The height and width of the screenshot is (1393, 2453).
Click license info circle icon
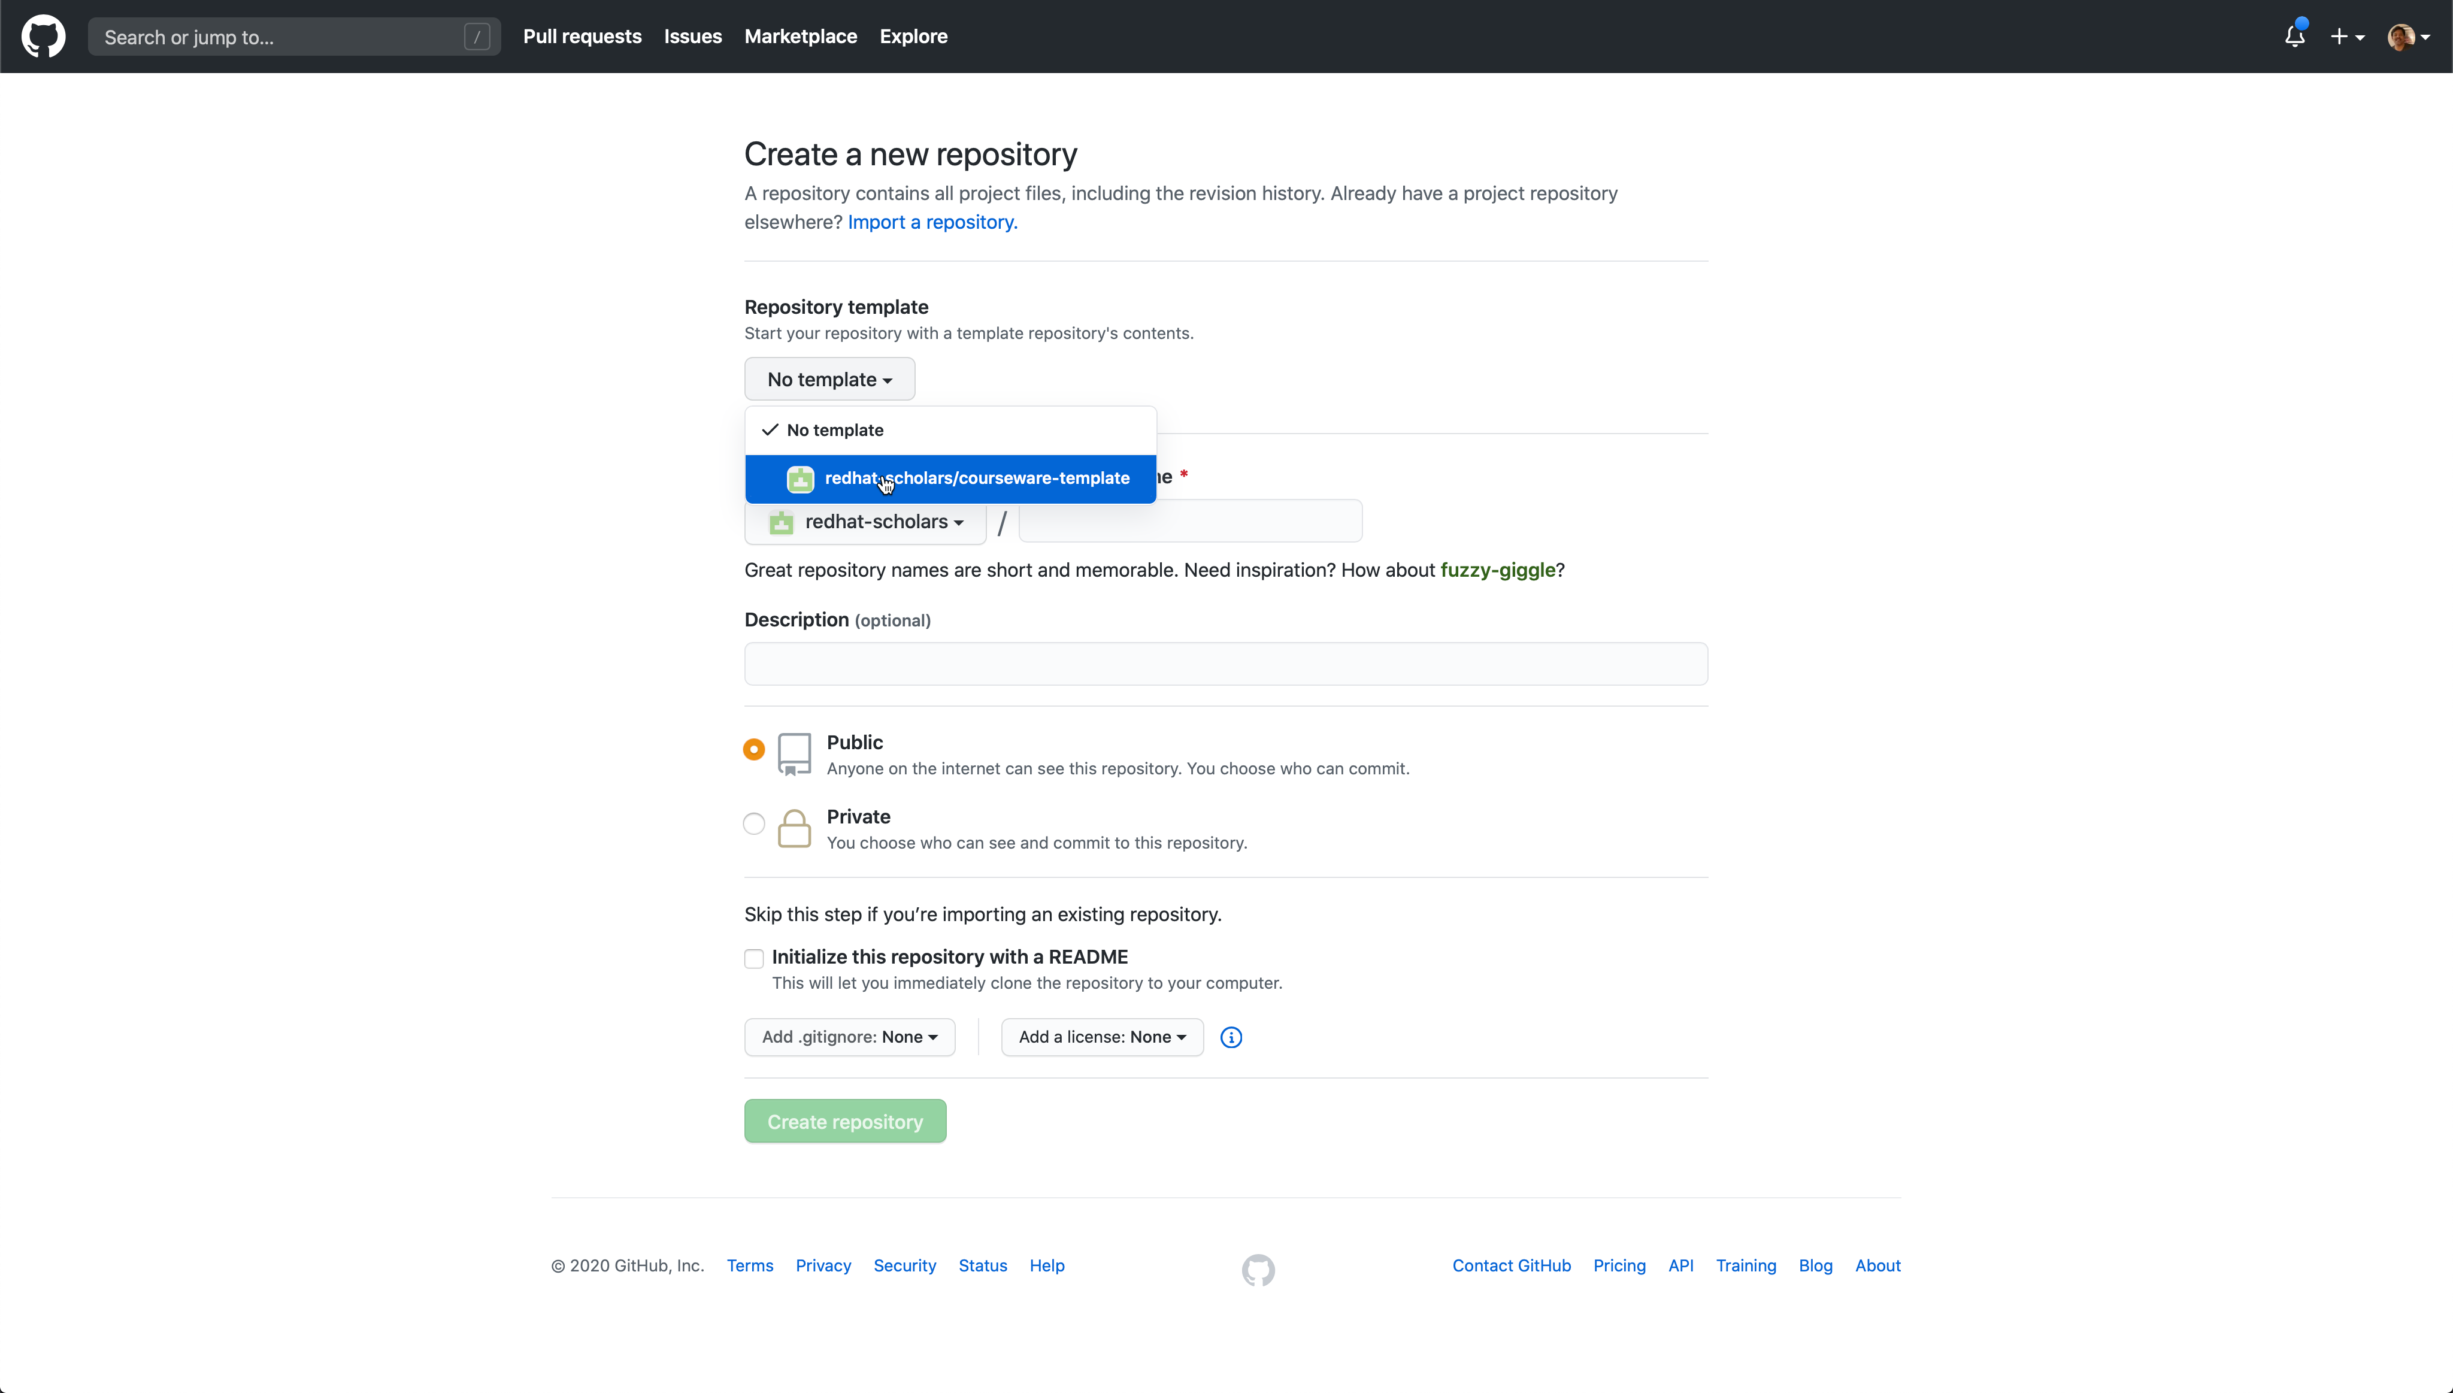click(x=1231, y=1037)
